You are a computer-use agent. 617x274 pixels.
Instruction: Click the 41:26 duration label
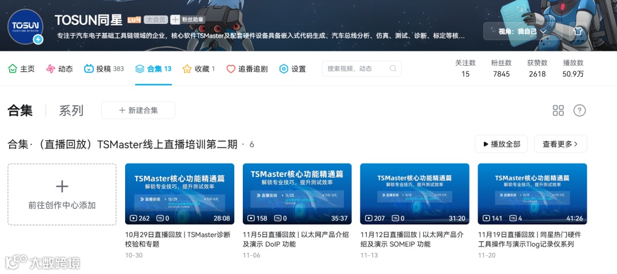coord(575,218)
